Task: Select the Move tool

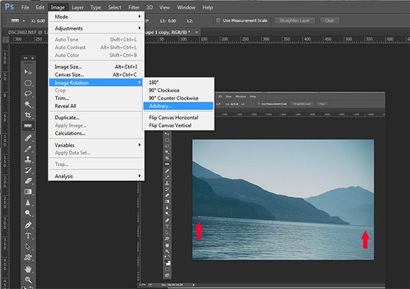Action: 28,72
